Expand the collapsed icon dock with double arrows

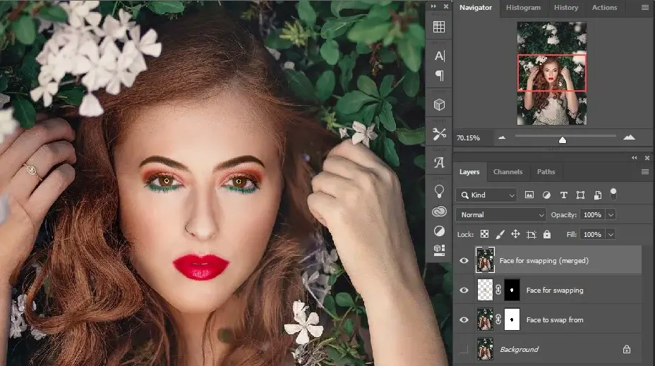click(433, 6)
